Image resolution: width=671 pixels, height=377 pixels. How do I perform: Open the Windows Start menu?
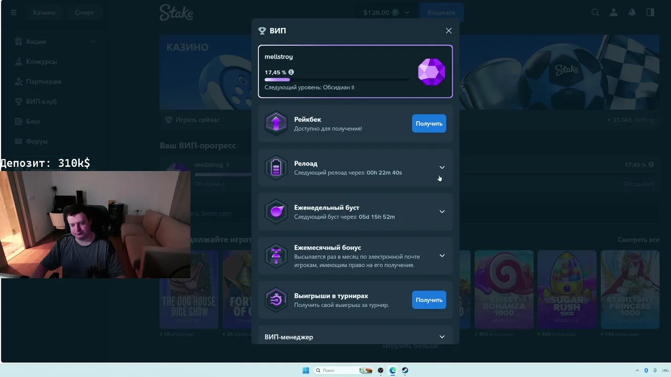tap(306, 370)
